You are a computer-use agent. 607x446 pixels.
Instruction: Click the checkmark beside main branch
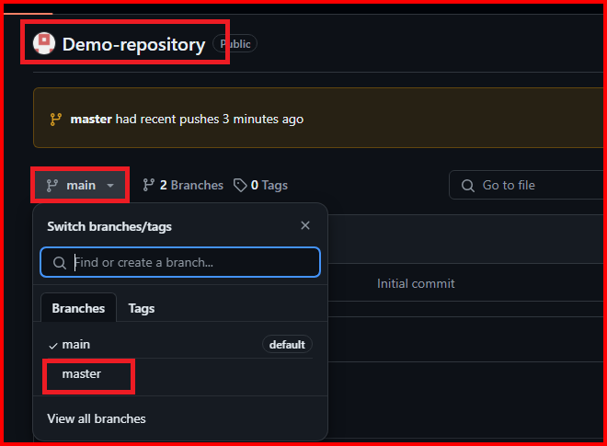tap(52, 344)
